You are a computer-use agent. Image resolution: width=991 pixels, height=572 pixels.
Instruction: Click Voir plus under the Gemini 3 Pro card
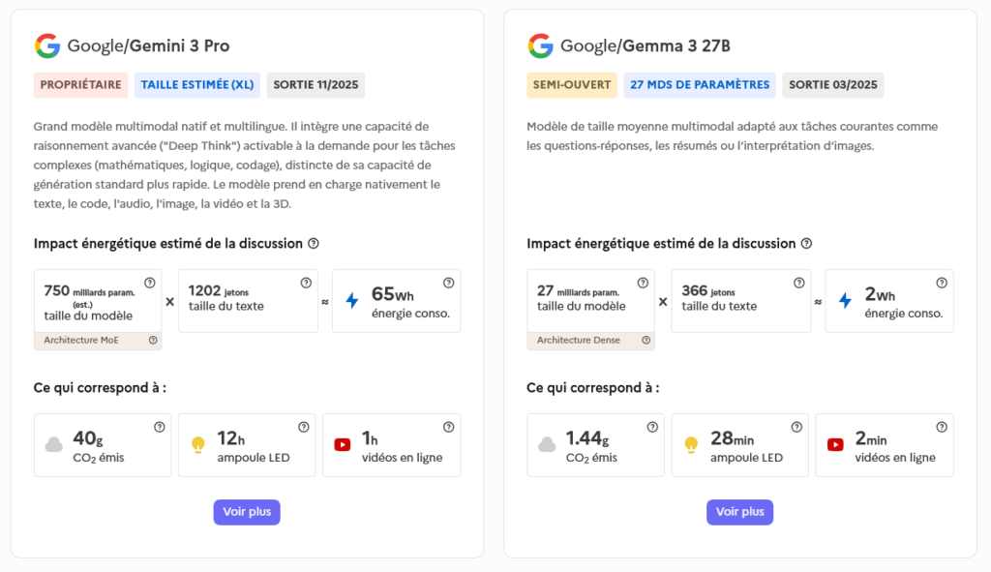pos(247,512)
